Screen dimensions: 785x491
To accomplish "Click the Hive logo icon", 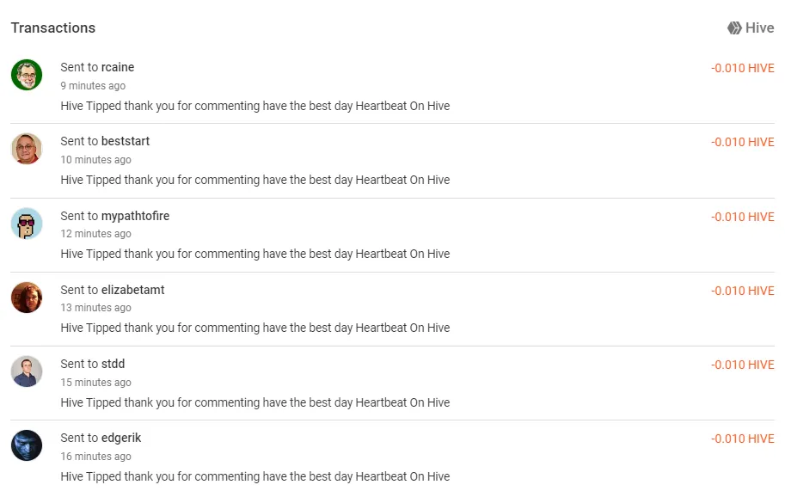I will click(x=734, y=28).
